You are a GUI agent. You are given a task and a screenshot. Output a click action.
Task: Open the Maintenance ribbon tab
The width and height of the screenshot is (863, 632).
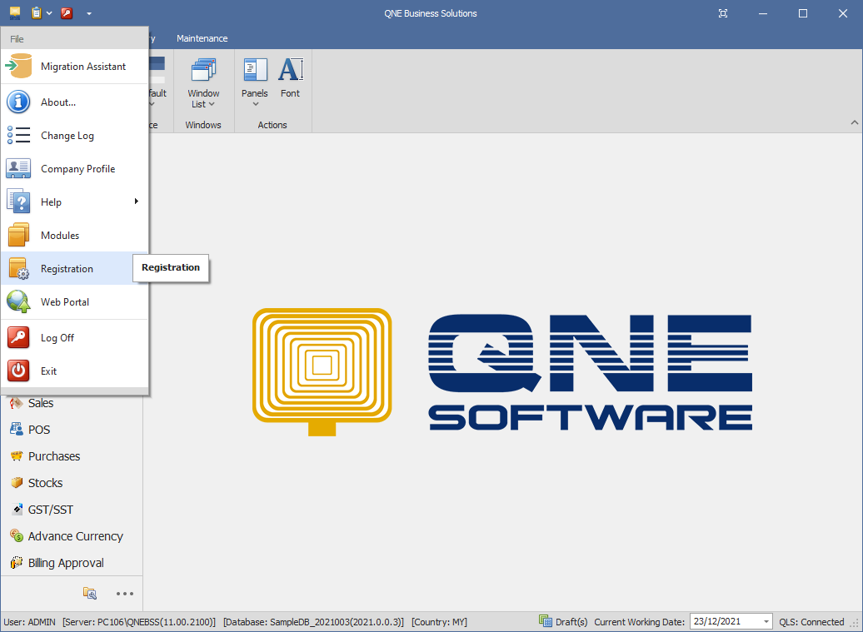click(202, 38)
